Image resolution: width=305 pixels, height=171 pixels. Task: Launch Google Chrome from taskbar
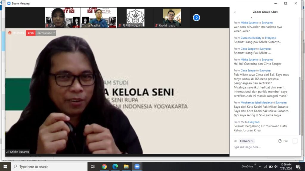(x=104, y=167)
